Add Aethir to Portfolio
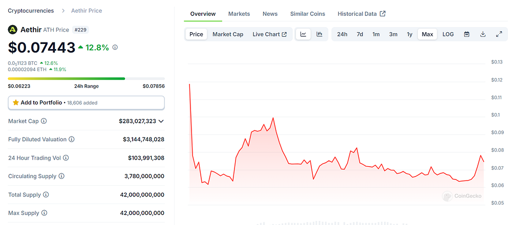512x225 pixels. (x=86, y=103)
